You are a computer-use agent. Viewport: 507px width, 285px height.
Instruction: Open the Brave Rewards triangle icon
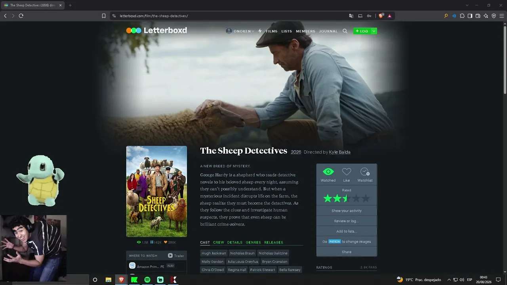click(x=390, y=16)
